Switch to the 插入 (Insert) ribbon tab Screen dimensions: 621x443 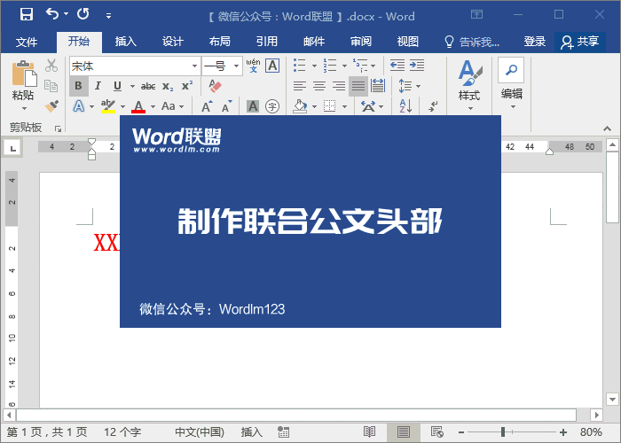(126, 42)
